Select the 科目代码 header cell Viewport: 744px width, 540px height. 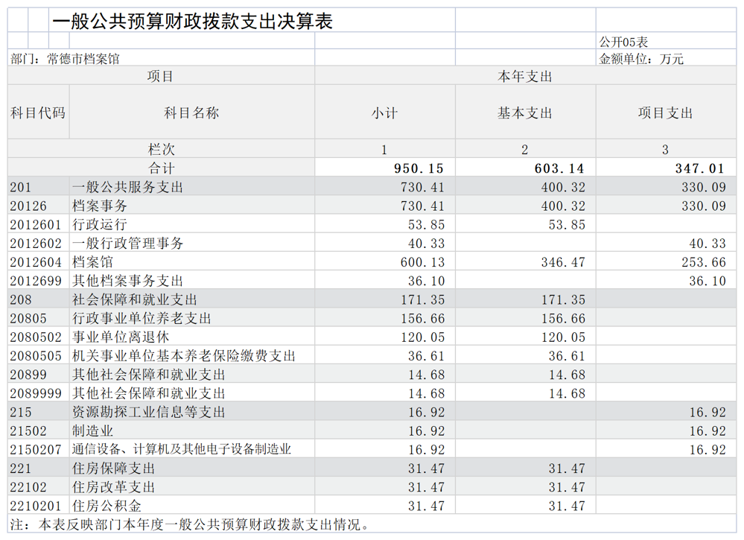pyautogui.click(x=39, y=112)
